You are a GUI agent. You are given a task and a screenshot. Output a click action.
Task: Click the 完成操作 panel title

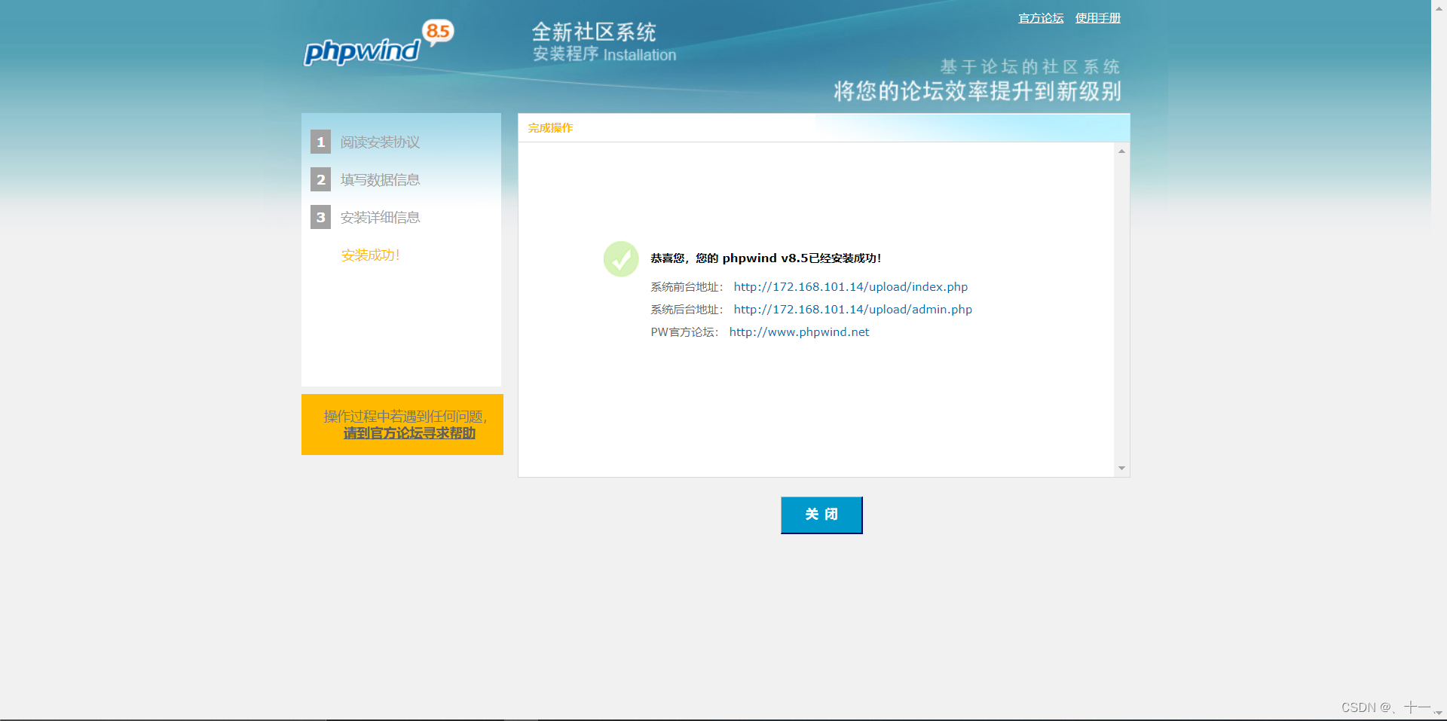(550, 128)
